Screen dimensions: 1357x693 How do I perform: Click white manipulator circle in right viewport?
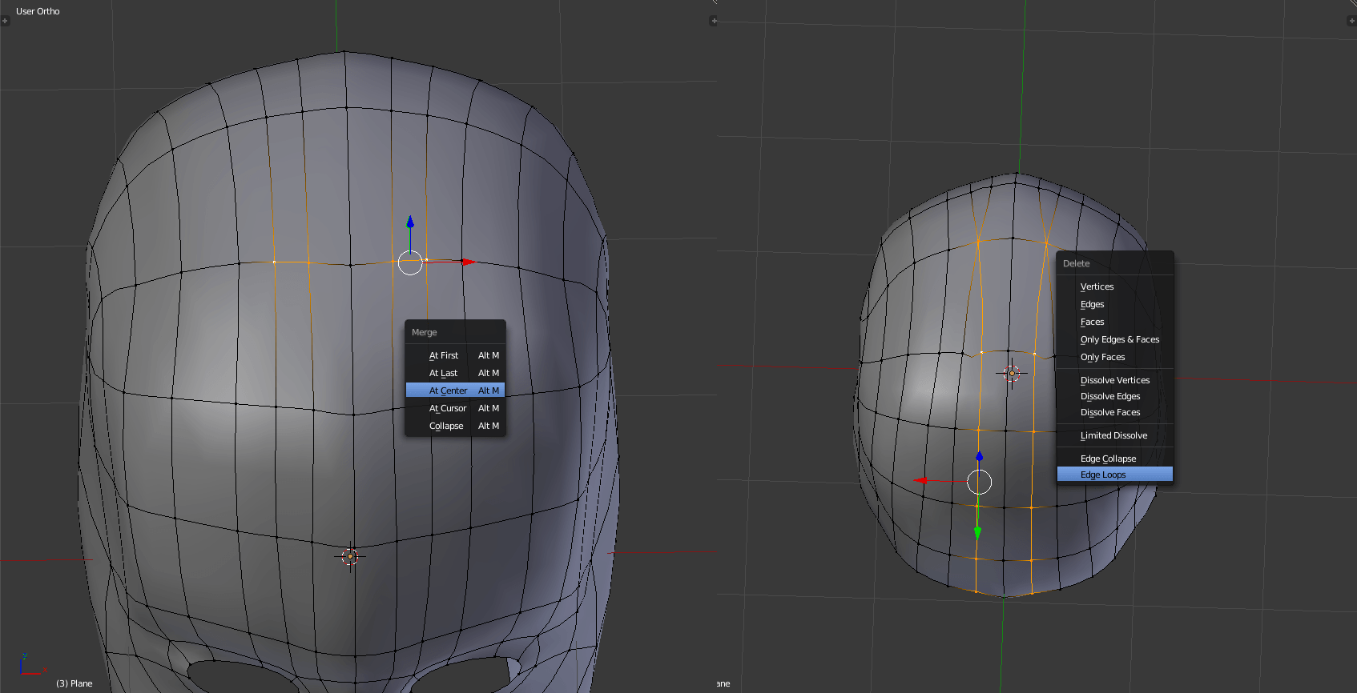pos(979,482)
